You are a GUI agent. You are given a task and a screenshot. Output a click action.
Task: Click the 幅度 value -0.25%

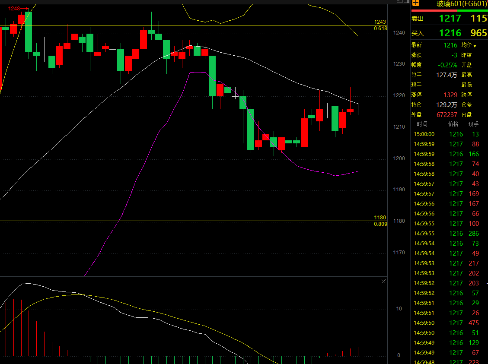447,65
